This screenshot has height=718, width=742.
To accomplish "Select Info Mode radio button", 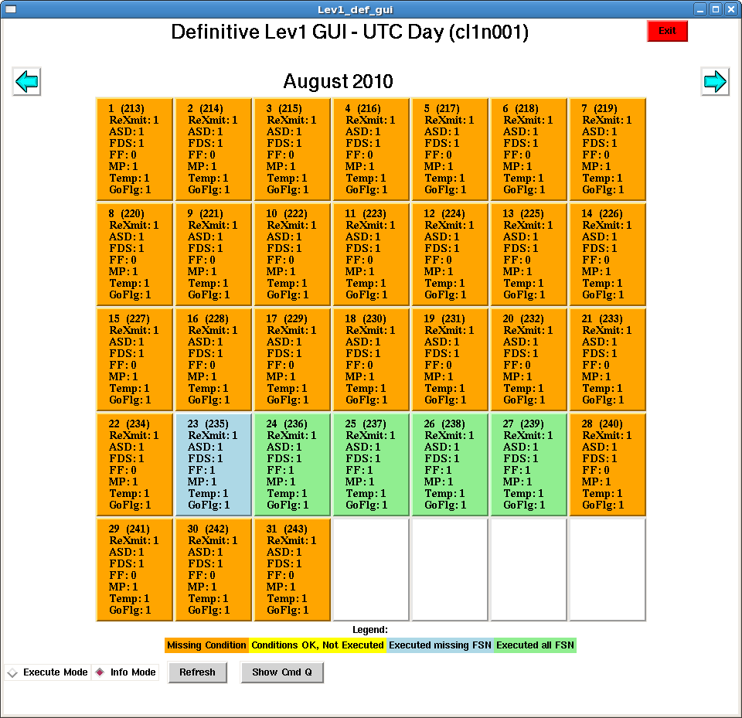I will click(100, 672).
